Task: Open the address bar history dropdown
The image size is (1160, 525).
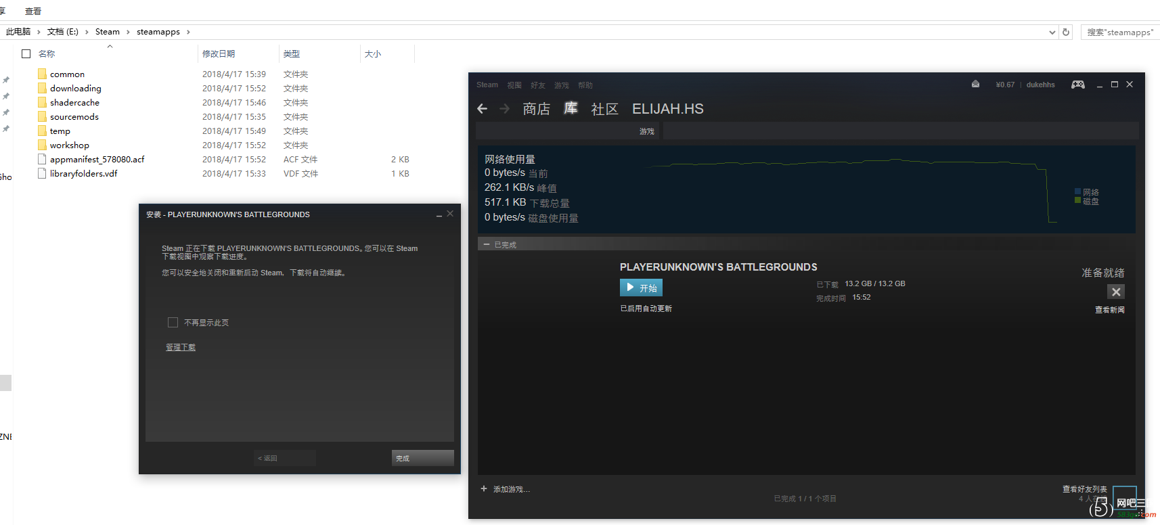Action: point(1052,32)
